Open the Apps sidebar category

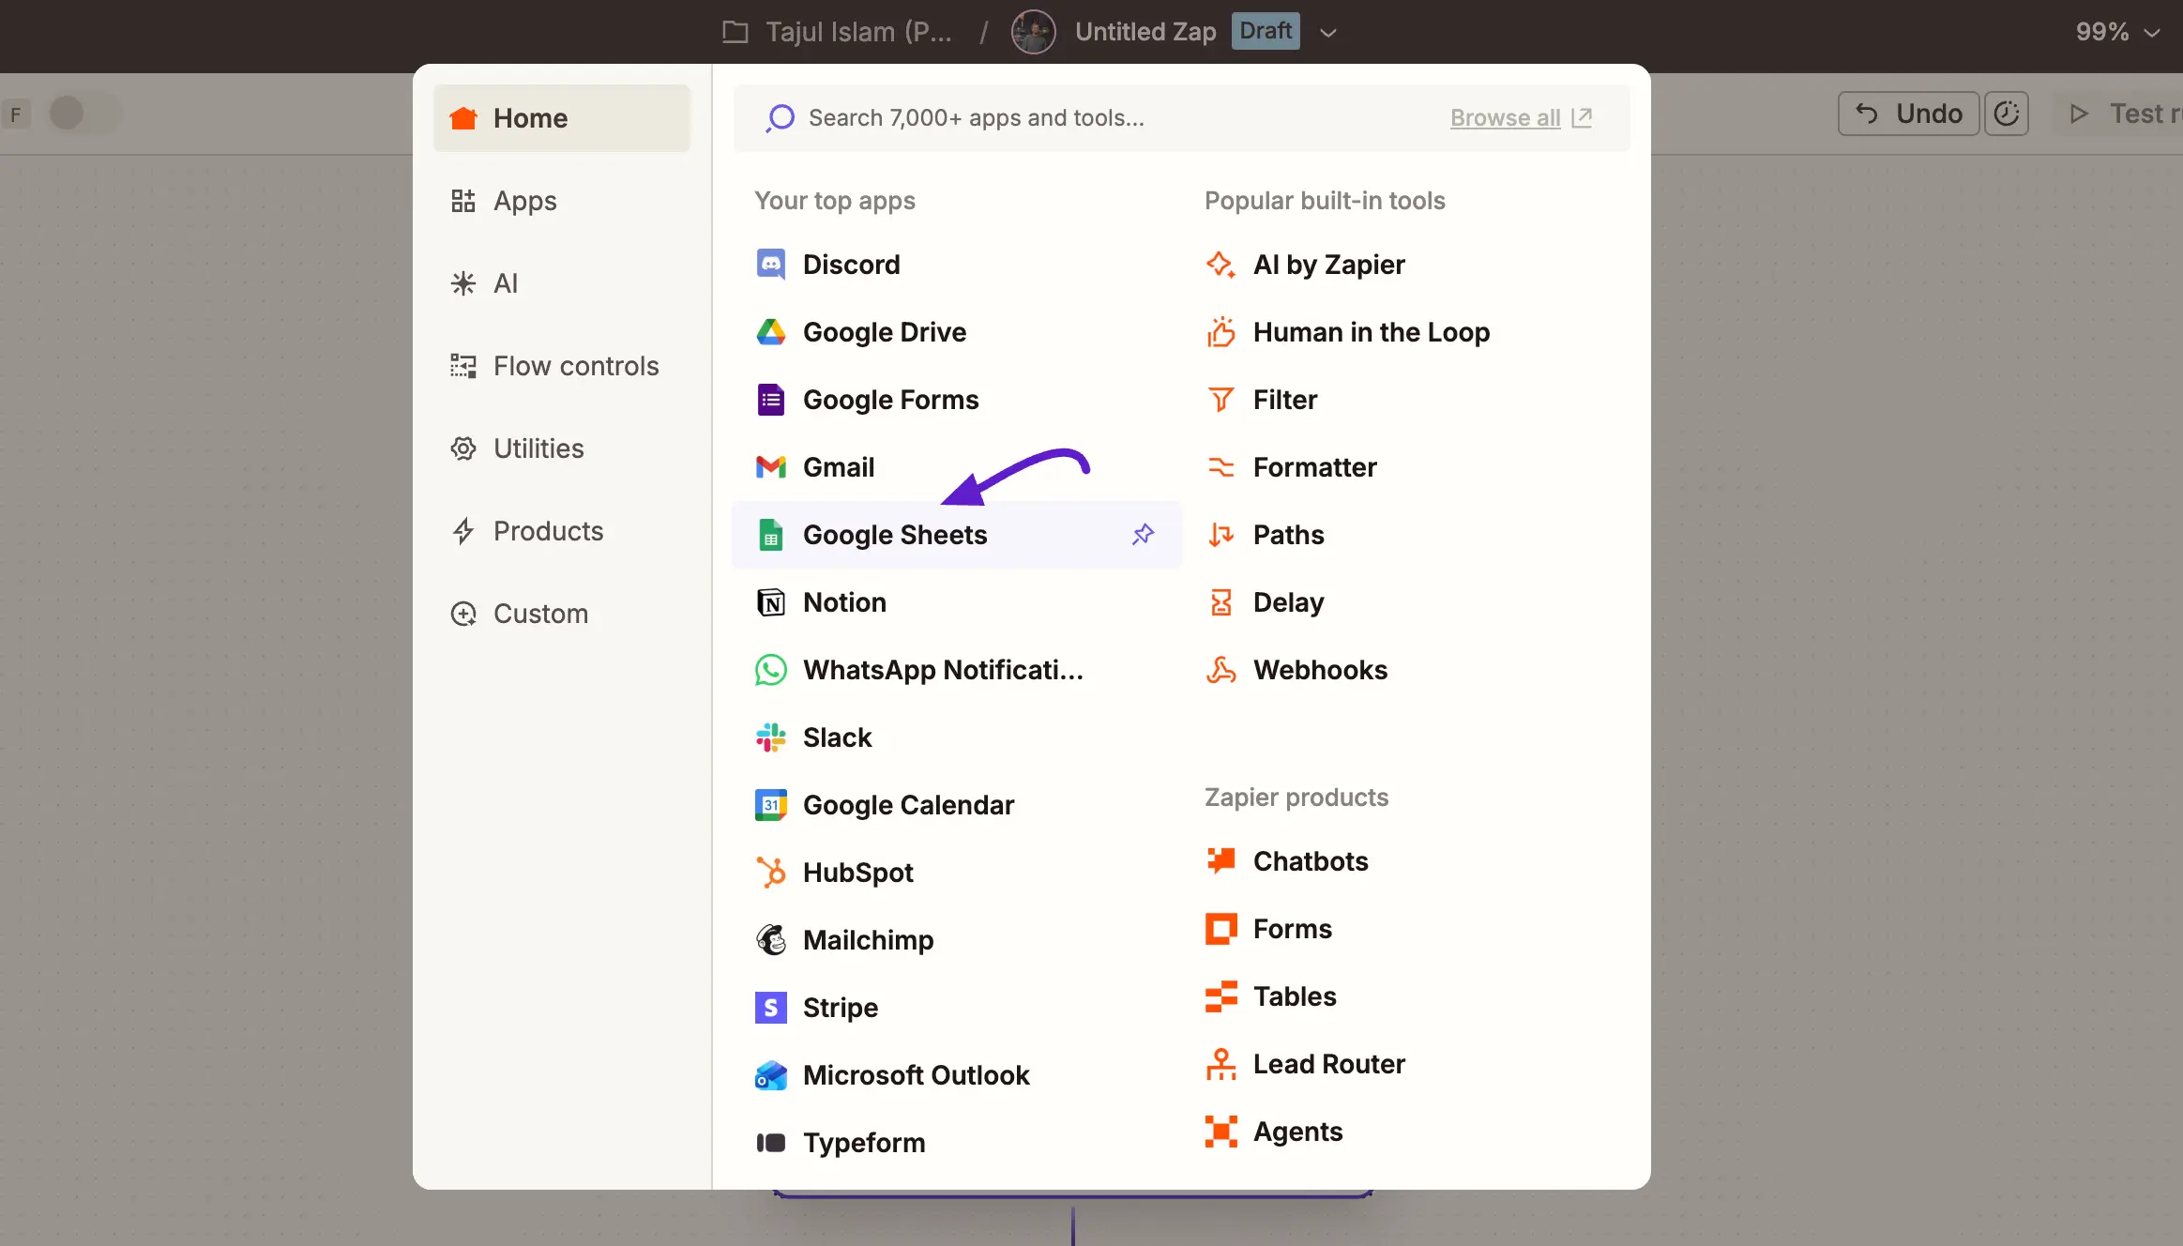pyautogui.click(x=562, y=201)
